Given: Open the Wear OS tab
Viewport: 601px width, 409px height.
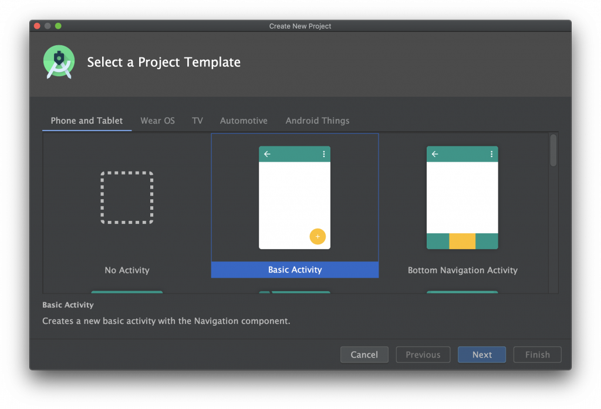Looking at the screenshot, I should coord(157,121).
